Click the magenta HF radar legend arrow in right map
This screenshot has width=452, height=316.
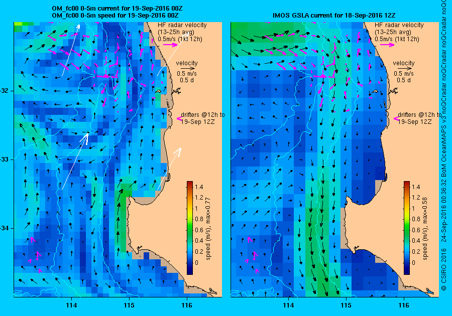coord(387,45)
